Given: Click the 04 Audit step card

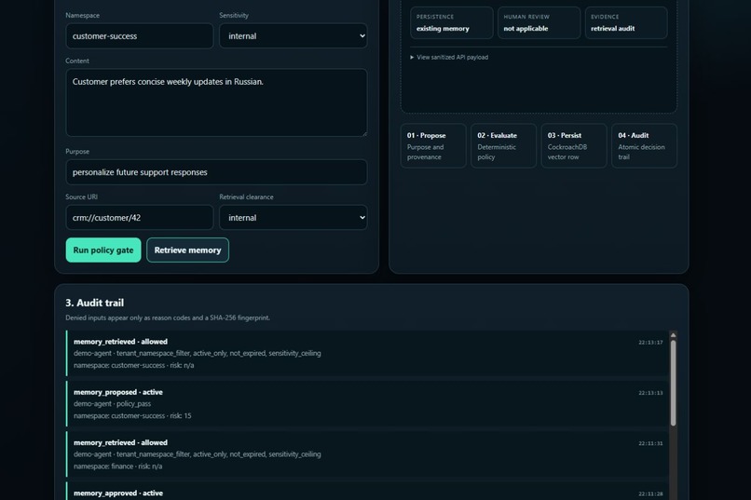Looking at the screenshot, I should point(644,146).
